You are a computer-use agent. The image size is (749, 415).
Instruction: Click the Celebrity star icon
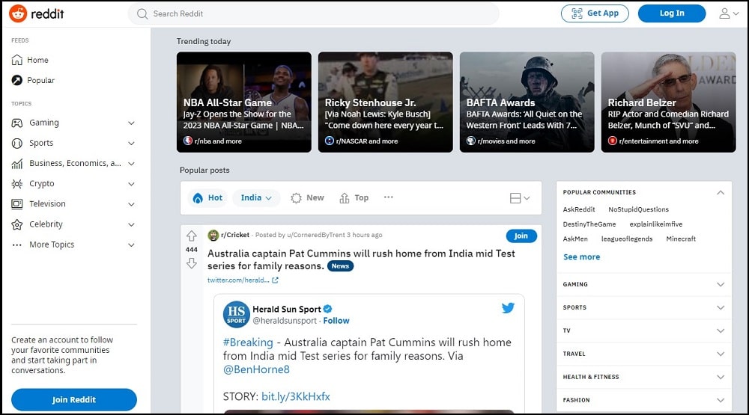click(x=16, y=224)
